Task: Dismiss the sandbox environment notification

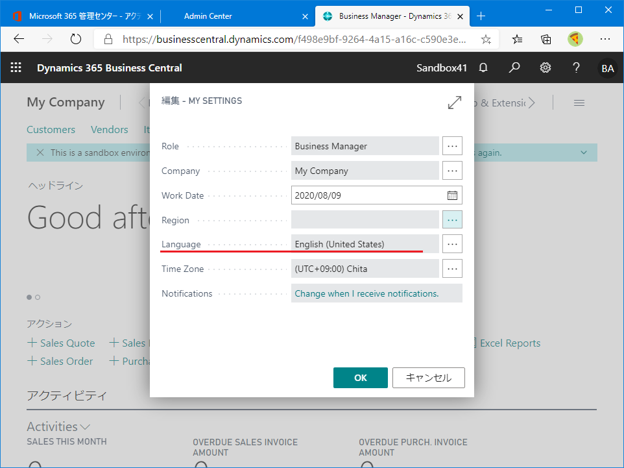Action: tap(40, 153)
